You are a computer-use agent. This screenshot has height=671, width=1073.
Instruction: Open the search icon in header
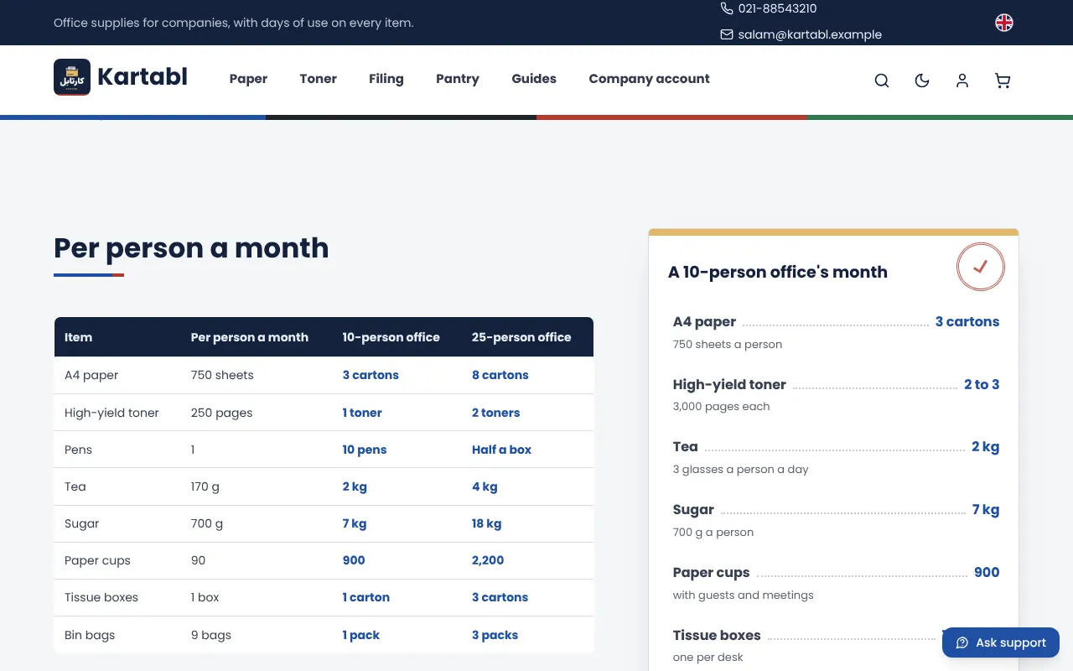click(x=882, y=81)
